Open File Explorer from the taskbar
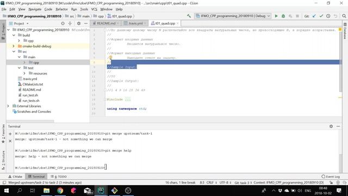Viewport: 348px width, 196px height. 46,191
